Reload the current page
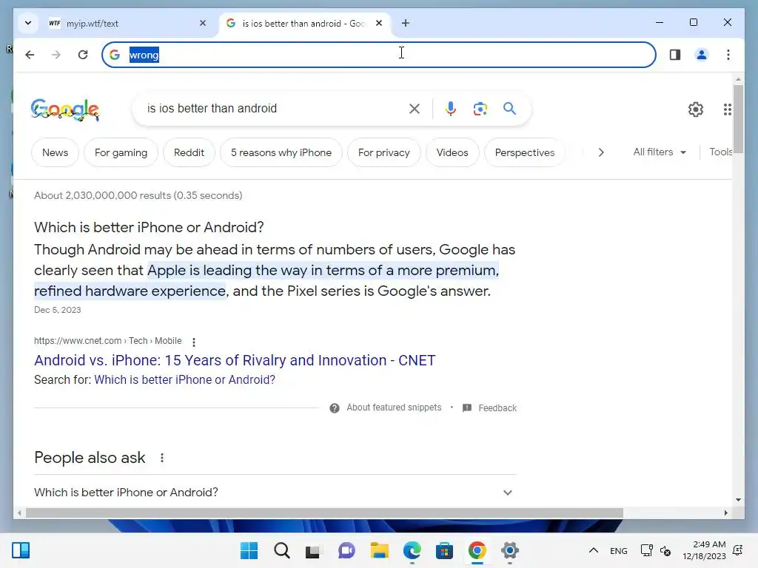This screenshot has height=568, width=758. [83, 55]
